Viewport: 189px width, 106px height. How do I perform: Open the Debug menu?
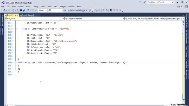click(35, 6)
